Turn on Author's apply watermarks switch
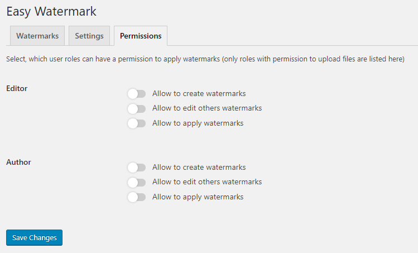This screenshot has width=418, height=253. click(136, 197)
